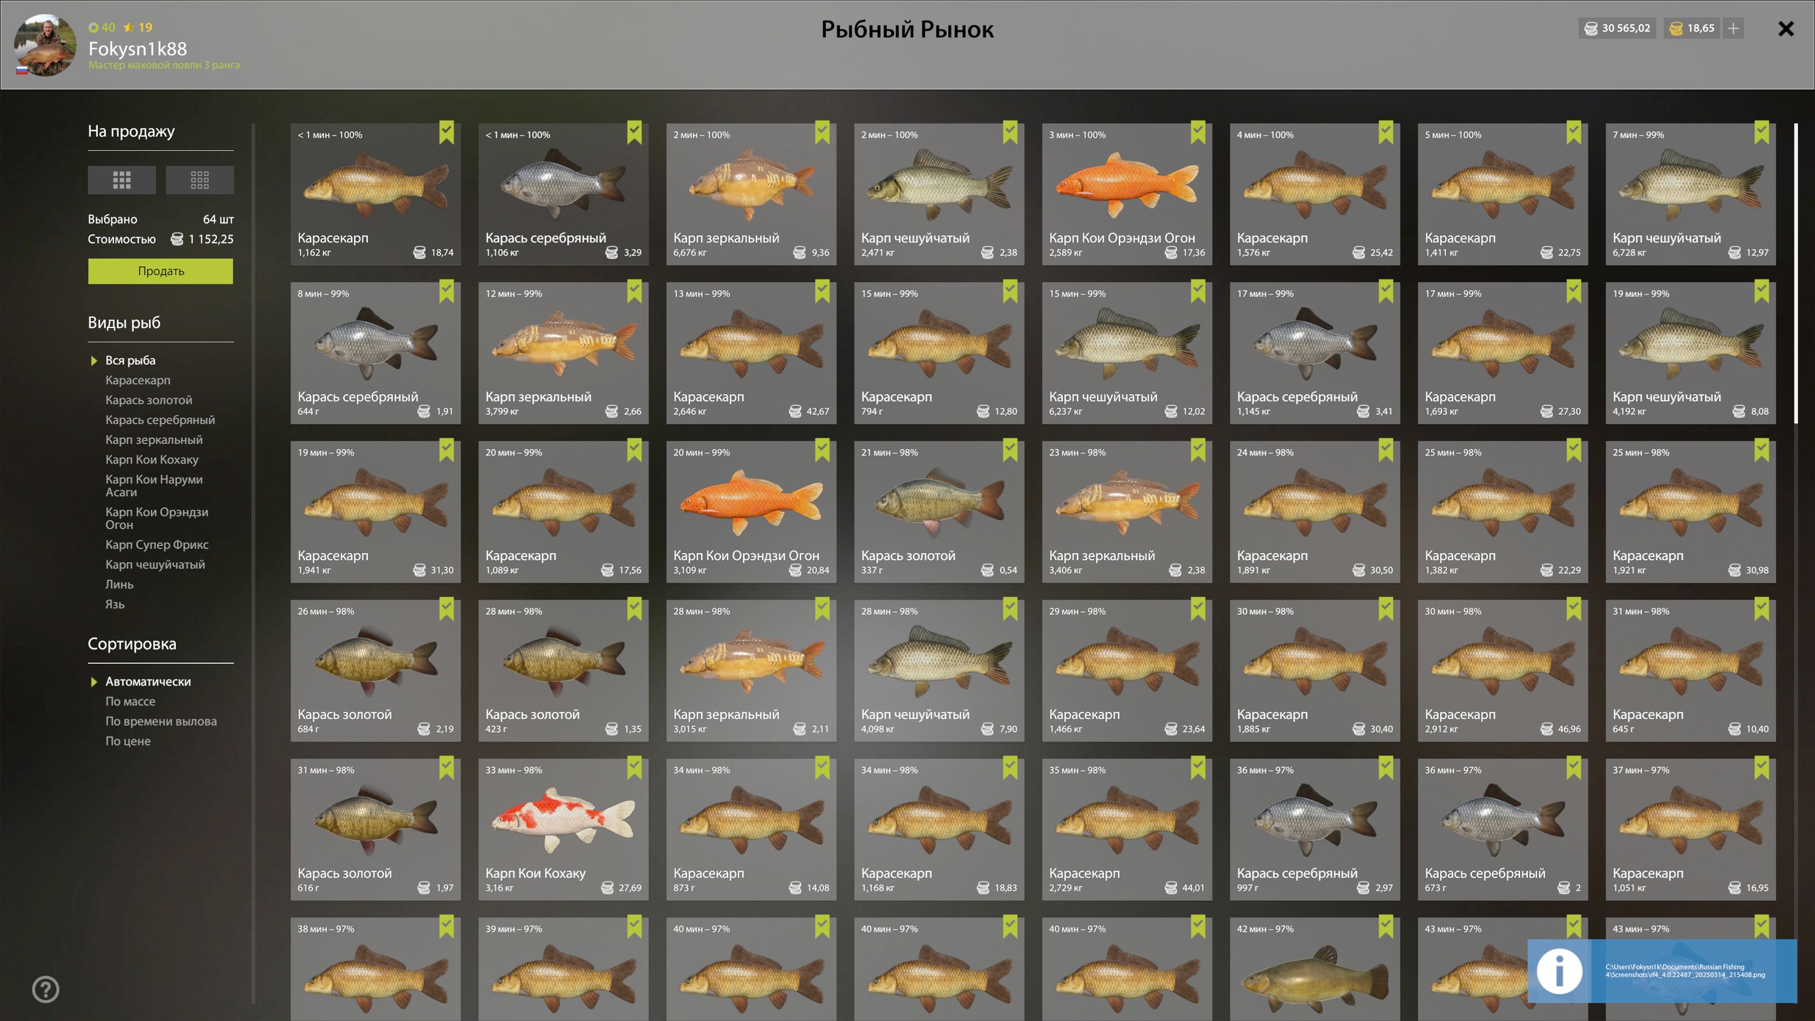Select Вся рыба filter
The width and height of the screenshot is (1815, 1021).
130,360
